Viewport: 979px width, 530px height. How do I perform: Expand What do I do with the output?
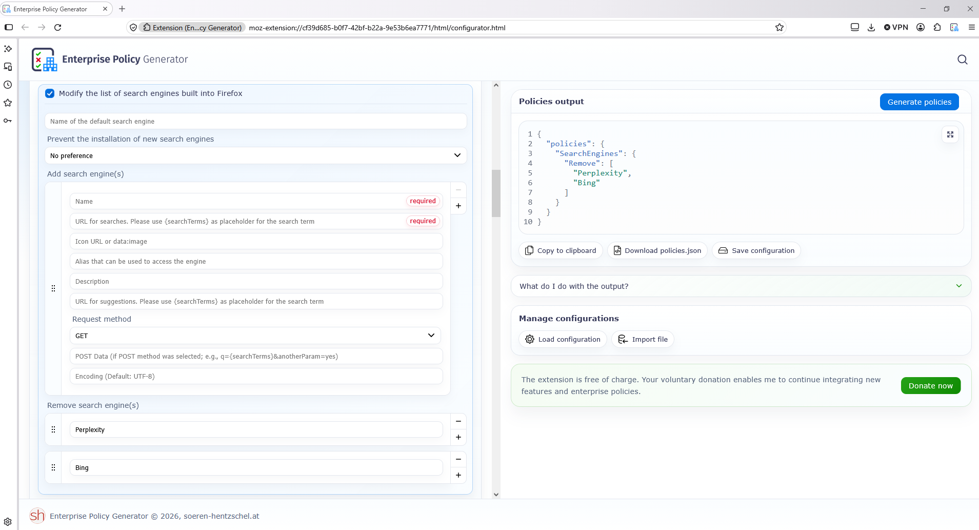[x=741, y=286]
